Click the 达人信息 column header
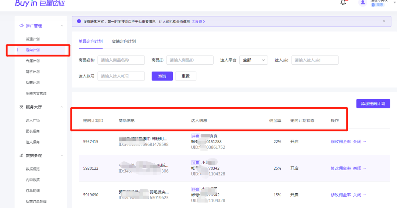 pyautogui.click(x=199, y=121)
